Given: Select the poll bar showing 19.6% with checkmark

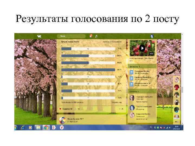Looking at the screenshot, I should coord(88,56).
